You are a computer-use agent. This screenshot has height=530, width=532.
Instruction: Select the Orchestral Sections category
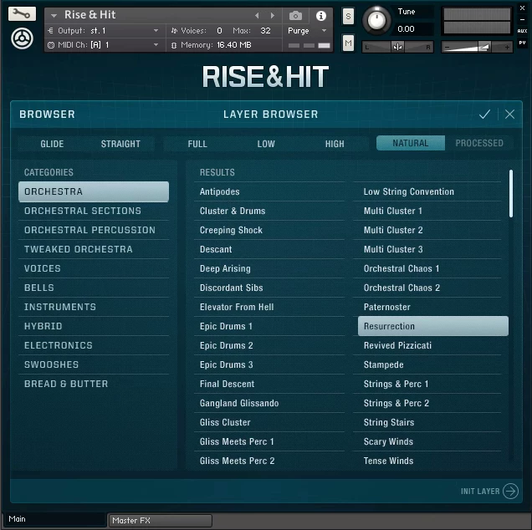[x=94, y=211]
